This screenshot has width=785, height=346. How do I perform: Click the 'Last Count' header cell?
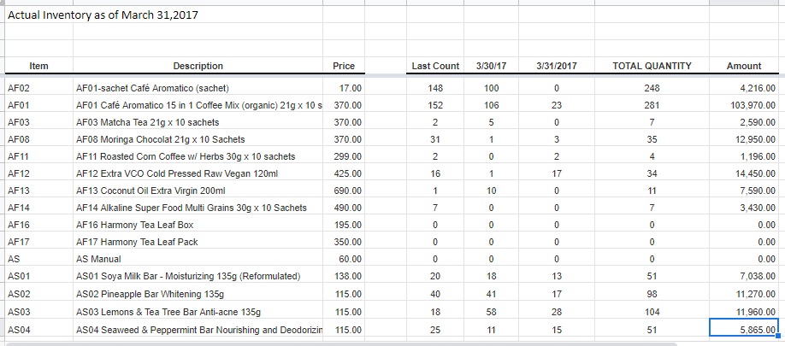click(435, 66)
